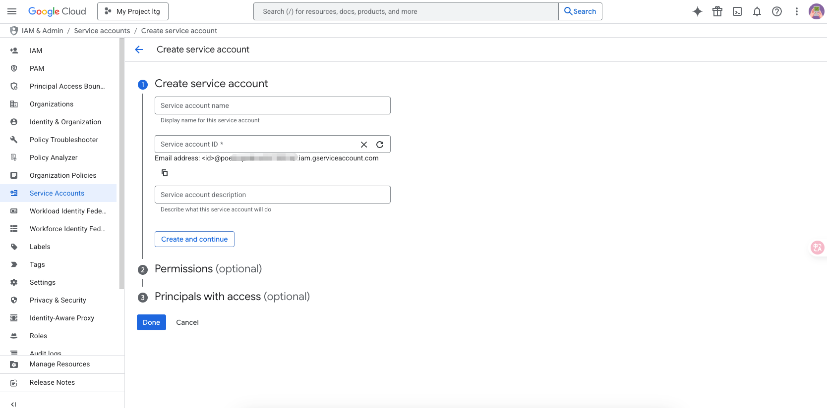Regenerate the service account ID
Screen dimensions: 827x408
(380, 145)
